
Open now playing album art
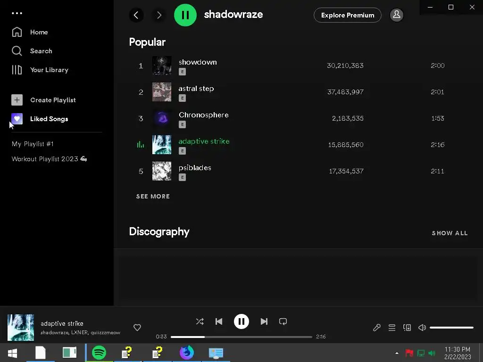pos(21,328)
